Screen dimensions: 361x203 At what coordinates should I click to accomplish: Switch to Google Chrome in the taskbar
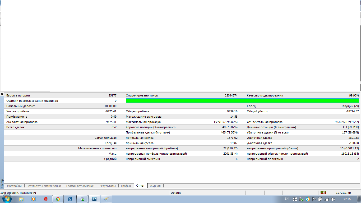coord(58,199)
